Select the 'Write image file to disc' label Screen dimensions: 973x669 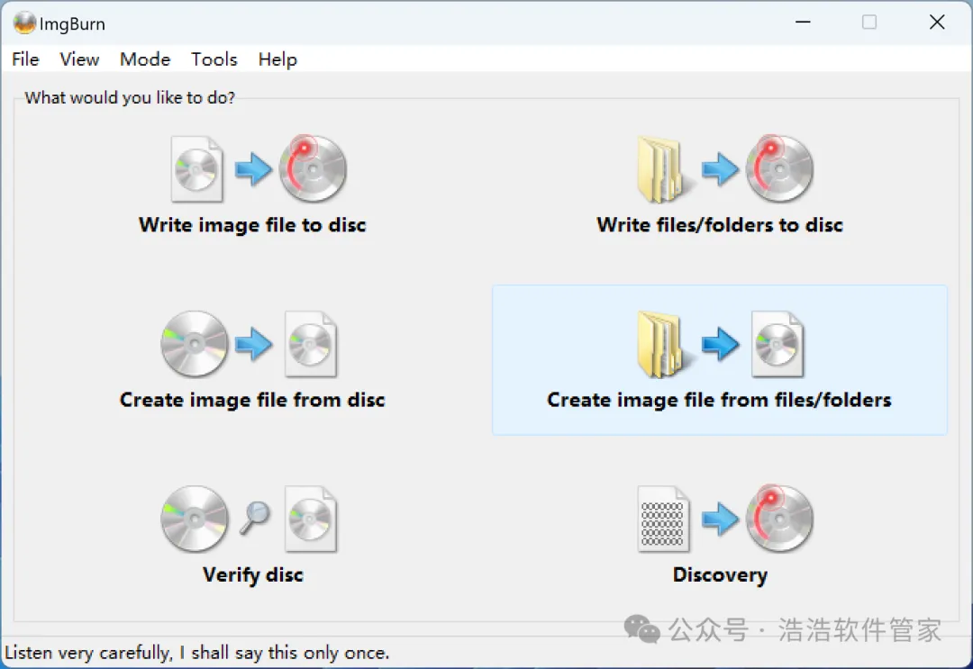point(252,225)
